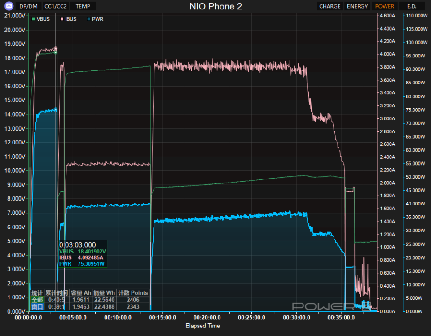431x336 pixels.
Task: Click the waveform app logo icon
Action: (x=7, y=6)
